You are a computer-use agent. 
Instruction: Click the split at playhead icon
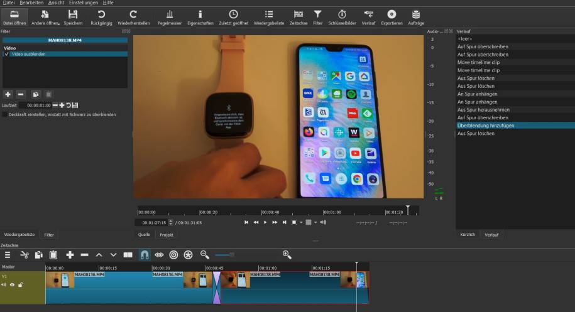pyautogui.click(x=128, y=255)
